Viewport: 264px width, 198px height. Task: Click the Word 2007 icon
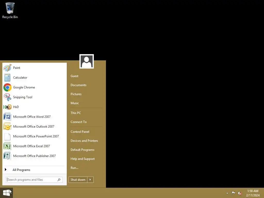[7, 117]
